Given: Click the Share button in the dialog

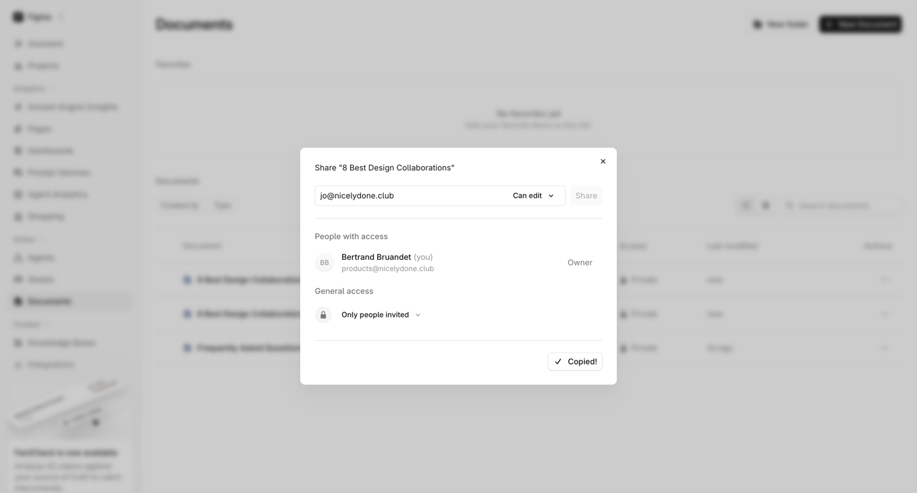Looking at the screenshot, I should 586,196.
